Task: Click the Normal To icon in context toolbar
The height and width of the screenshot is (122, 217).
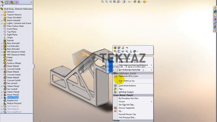Action: point(131,51)
